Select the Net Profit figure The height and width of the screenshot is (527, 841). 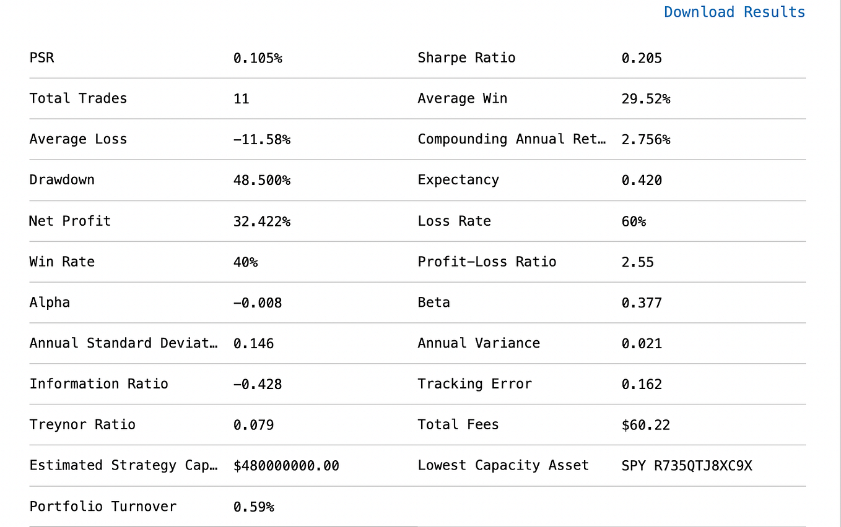point(262,221)
